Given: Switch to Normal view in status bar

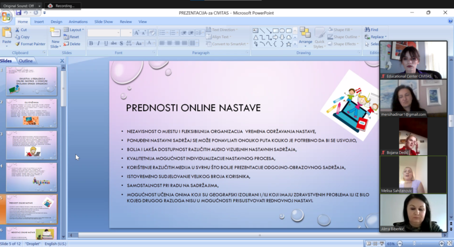Looking at the screenshot, I should tap(369, 244).
